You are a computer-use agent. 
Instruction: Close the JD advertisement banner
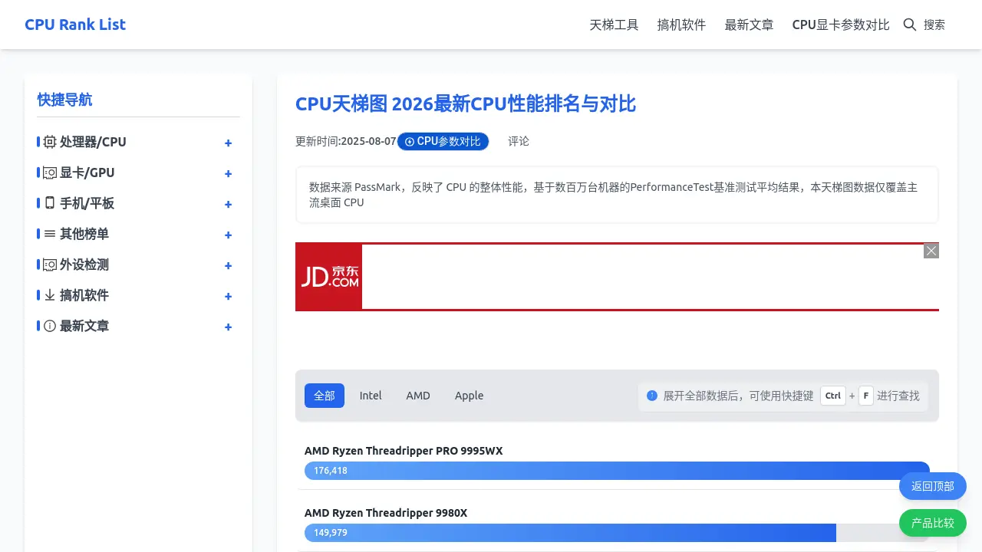pos(931,251)
